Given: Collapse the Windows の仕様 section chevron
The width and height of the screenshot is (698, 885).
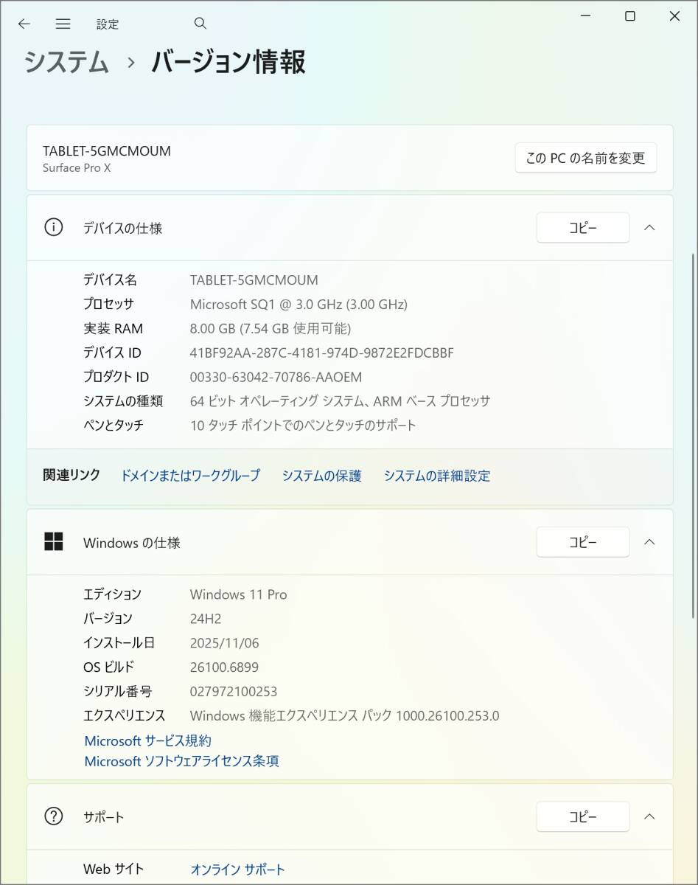Looking at the screenshot, I should 649,541.
